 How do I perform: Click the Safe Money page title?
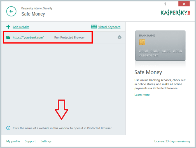point(33,14)
